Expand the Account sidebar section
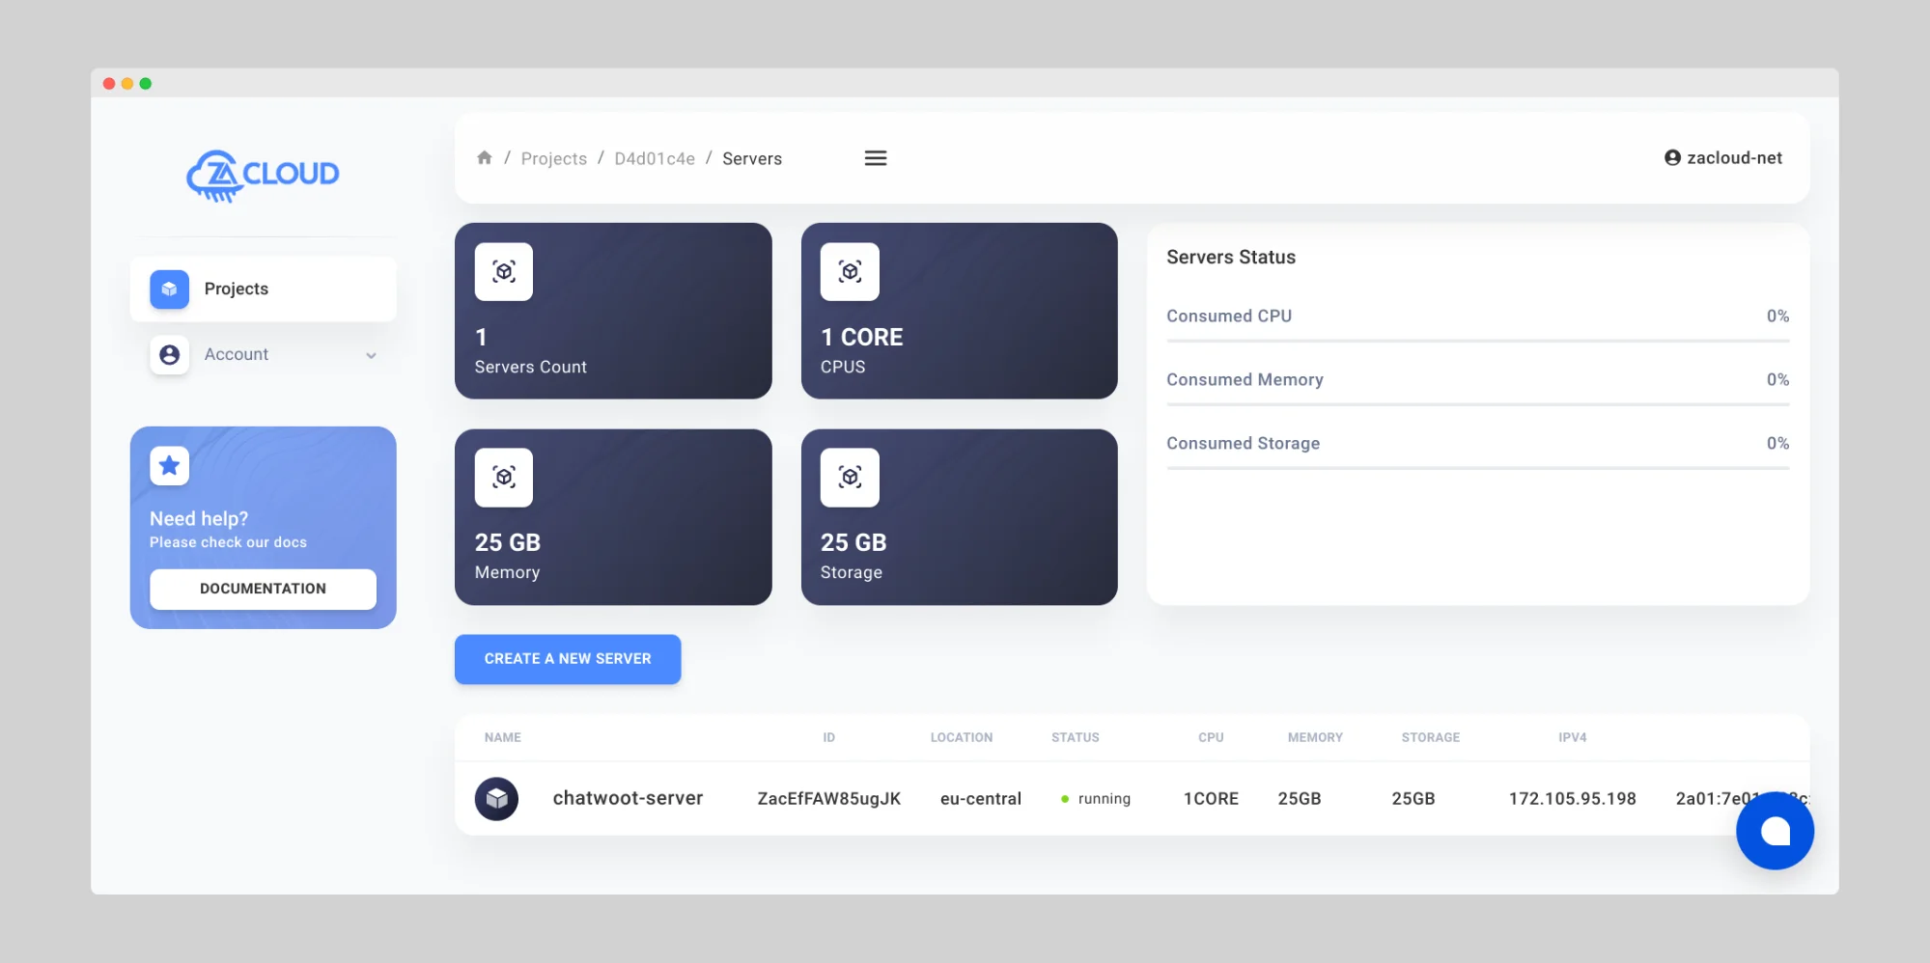 click(x=372, y=355)
